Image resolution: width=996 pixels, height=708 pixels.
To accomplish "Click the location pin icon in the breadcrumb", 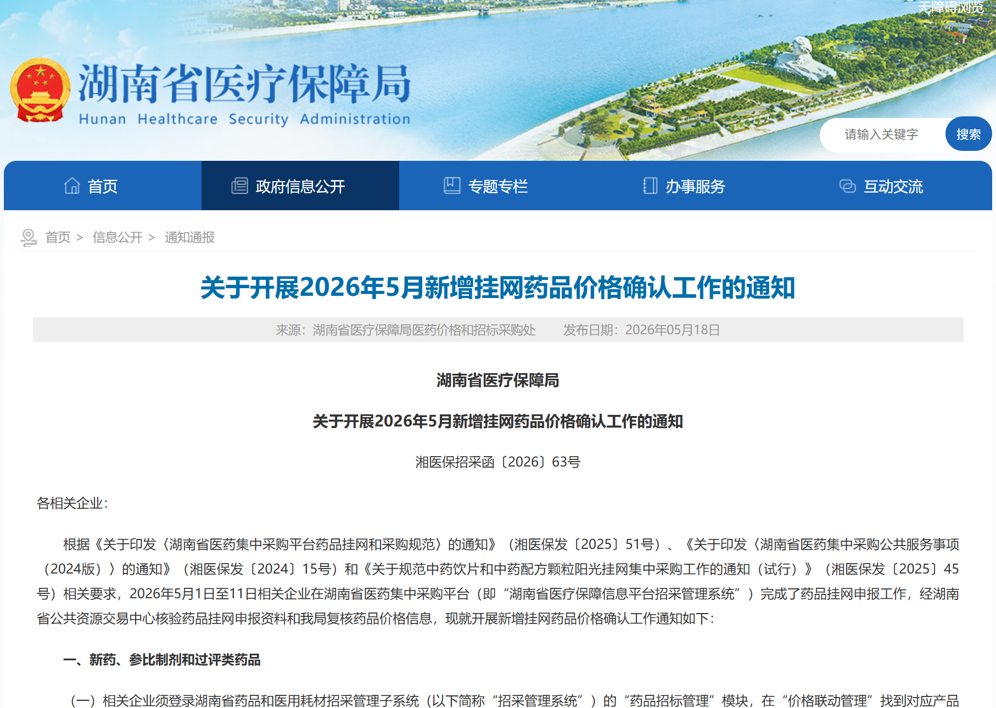I will pos(29,238).
